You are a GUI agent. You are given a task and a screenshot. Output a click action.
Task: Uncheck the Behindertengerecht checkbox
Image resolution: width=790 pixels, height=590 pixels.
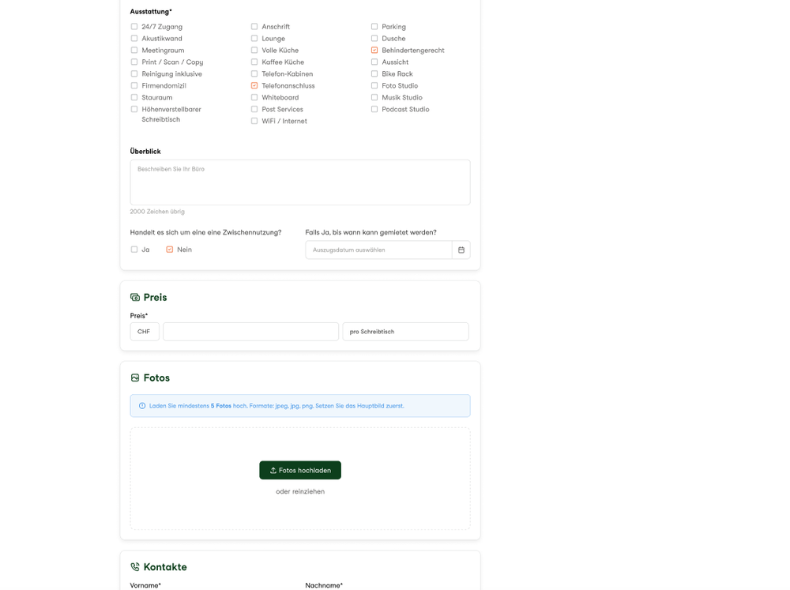[374, 51]
